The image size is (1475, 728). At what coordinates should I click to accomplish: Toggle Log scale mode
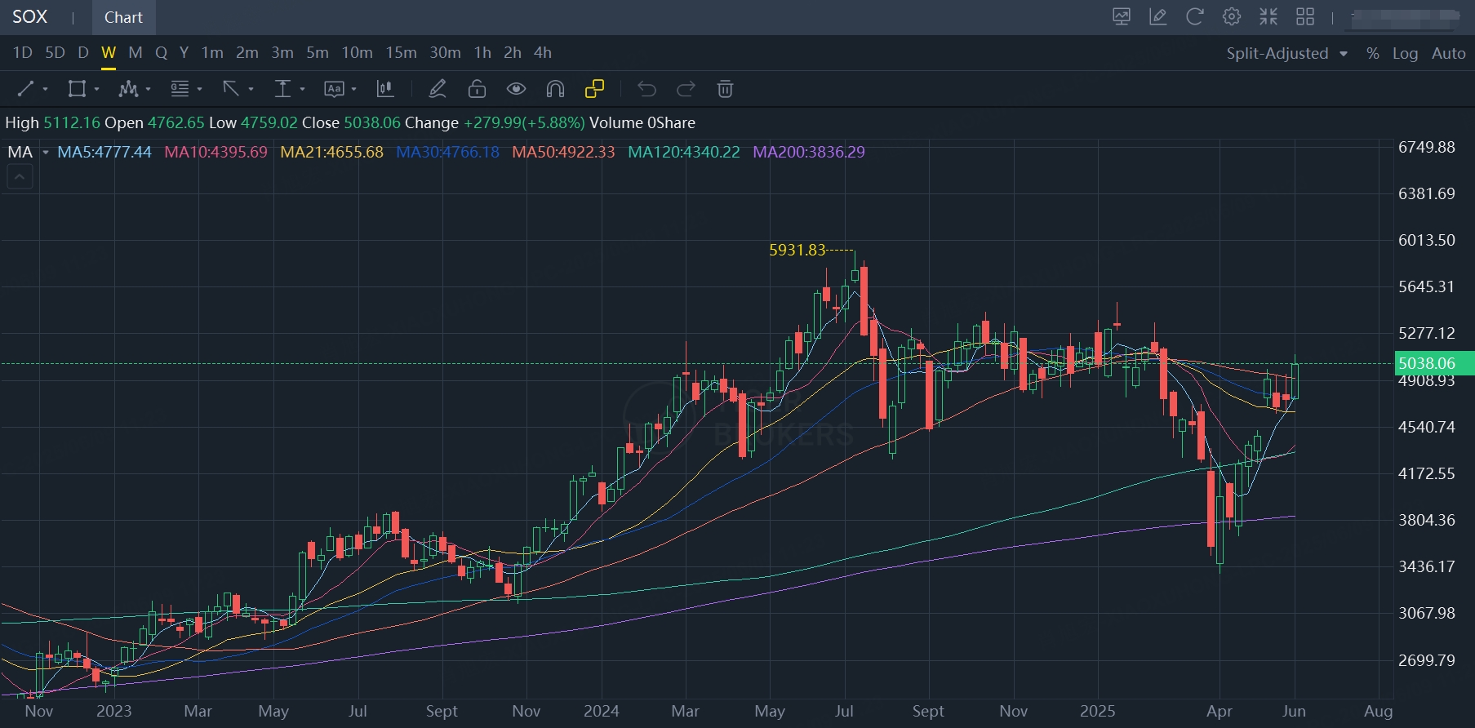click(x=1405, y=54)
